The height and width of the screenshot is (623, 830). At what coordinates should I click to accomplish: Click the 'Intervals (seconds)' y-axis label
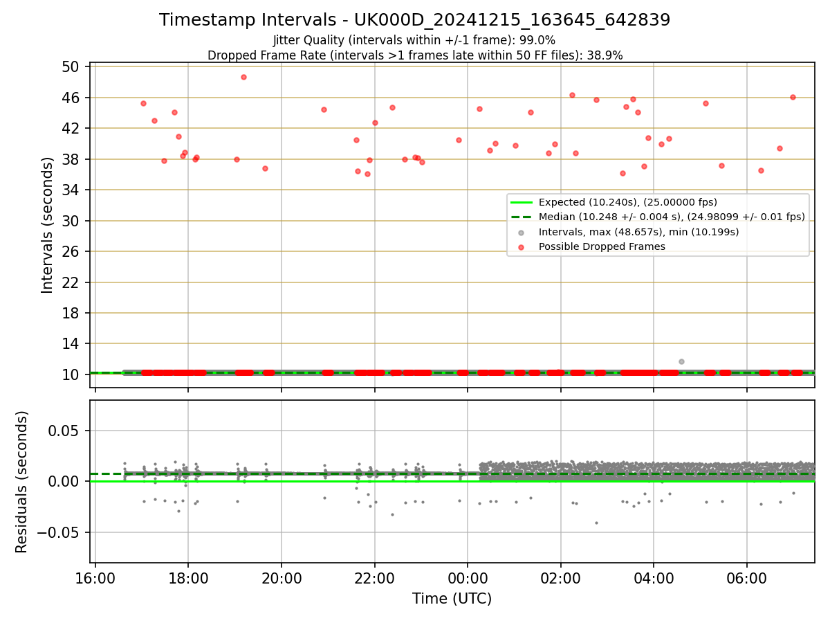48,225
